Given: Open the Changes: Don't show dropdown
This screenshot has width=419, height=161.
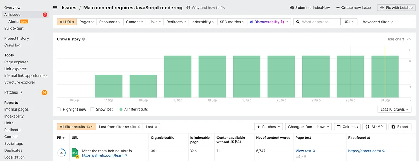Looking at the screenshot, I should click(308, 127).
